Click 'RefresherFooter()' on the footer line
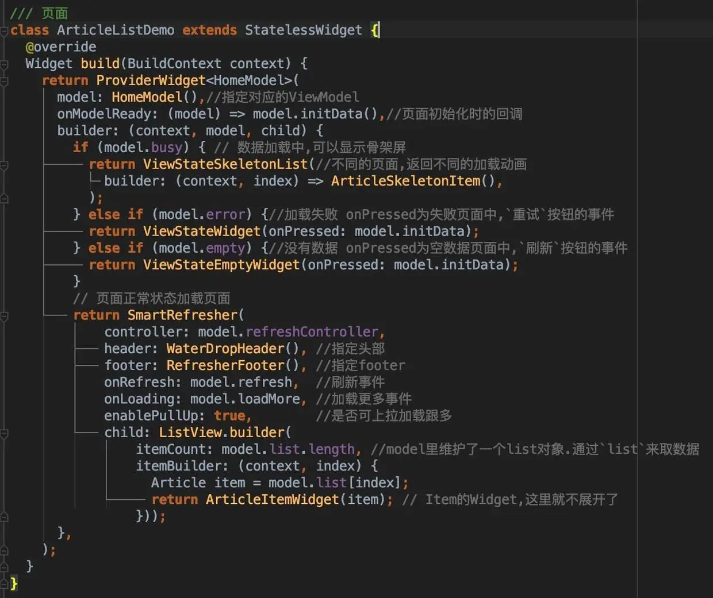This screenshot has height=598, width=713. 233,365
